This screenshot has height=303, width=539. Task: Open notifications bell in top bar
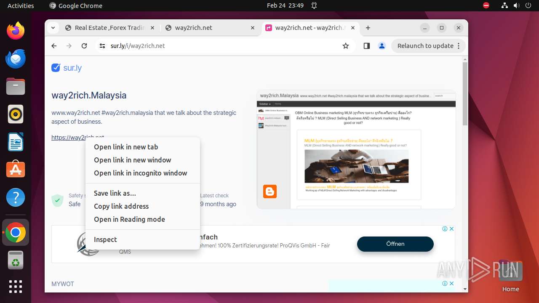tap(314, 5)
